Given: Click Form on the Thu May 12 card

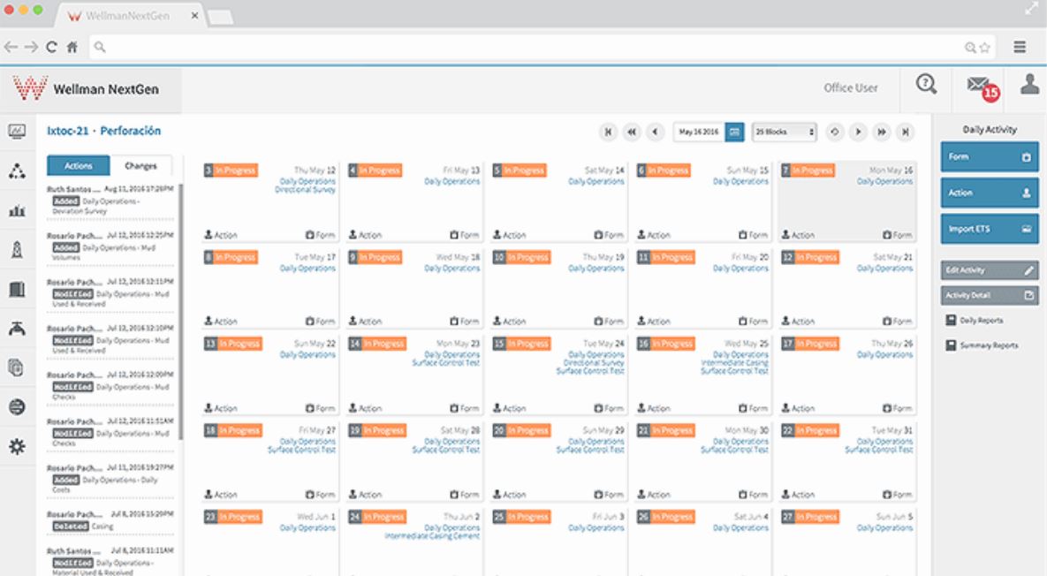Looking at the screenshot, I should click(x=321, y=235).
